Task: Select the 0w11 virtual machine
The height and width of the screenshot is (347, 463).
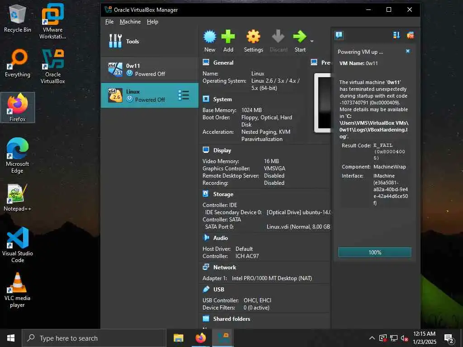Action: coord(149,70)
